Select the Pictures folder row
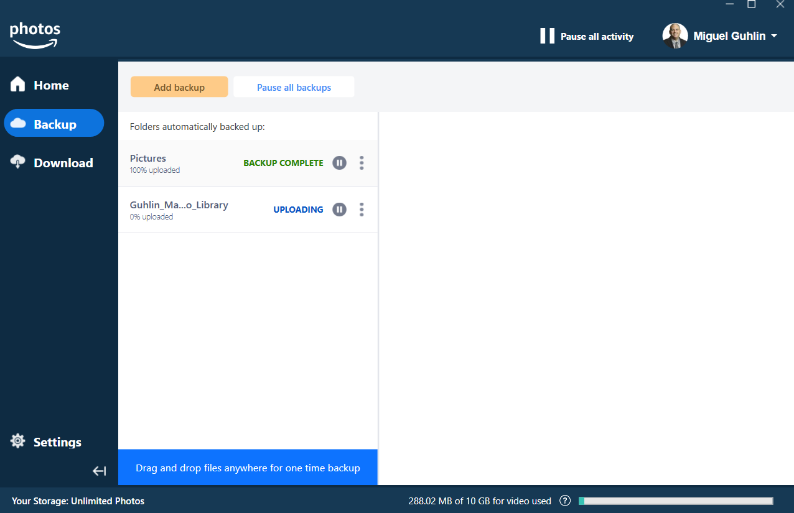Viewport: 794px width, 513px height. point(248,163)
